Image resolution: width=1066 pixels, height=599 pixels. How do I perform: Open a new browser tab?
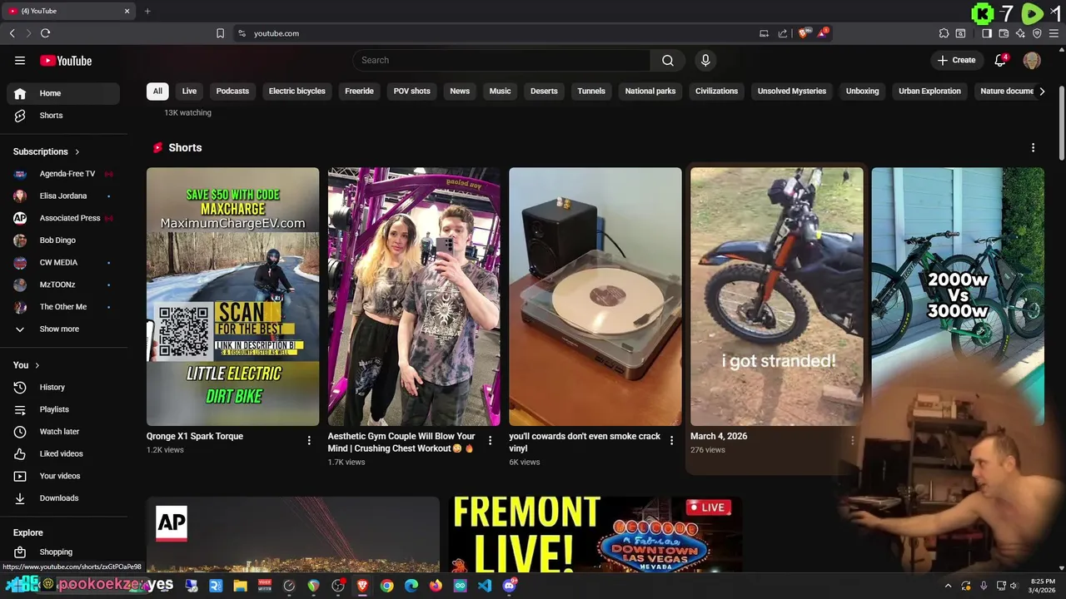click(147, 11)
